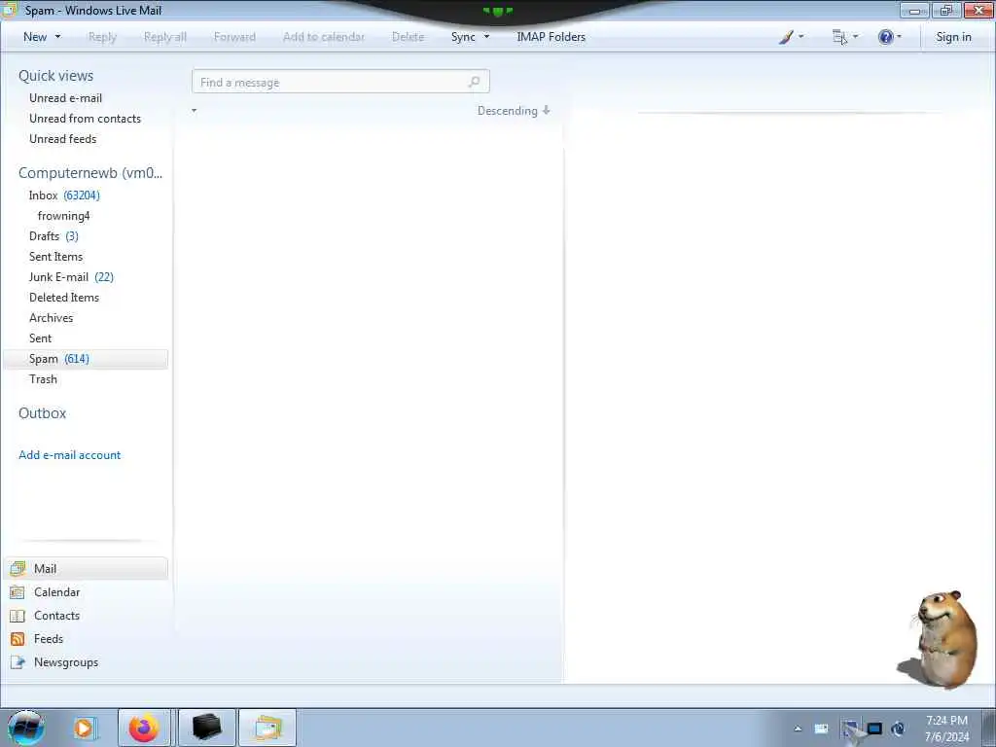Click the search magnifier in Find a message

[x=474, y=82]
